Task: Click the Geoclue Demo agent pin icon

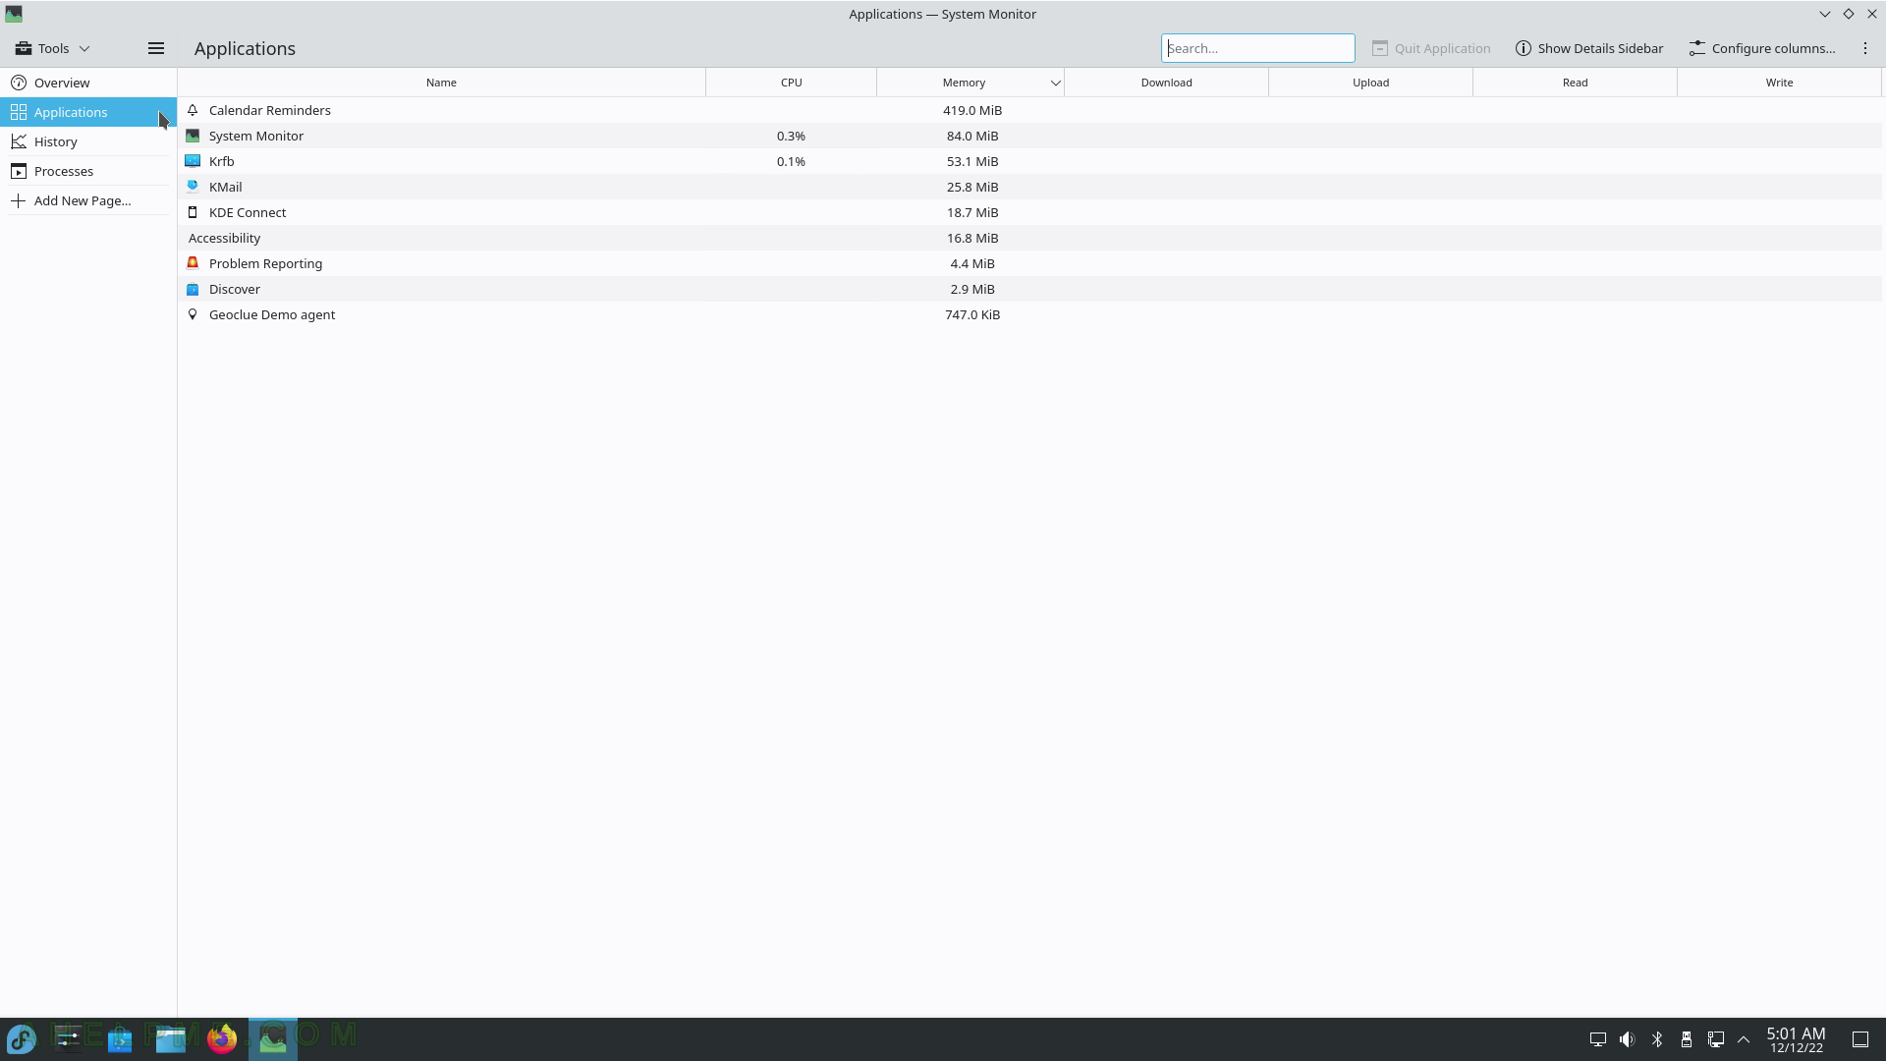Action: [193, 314]
